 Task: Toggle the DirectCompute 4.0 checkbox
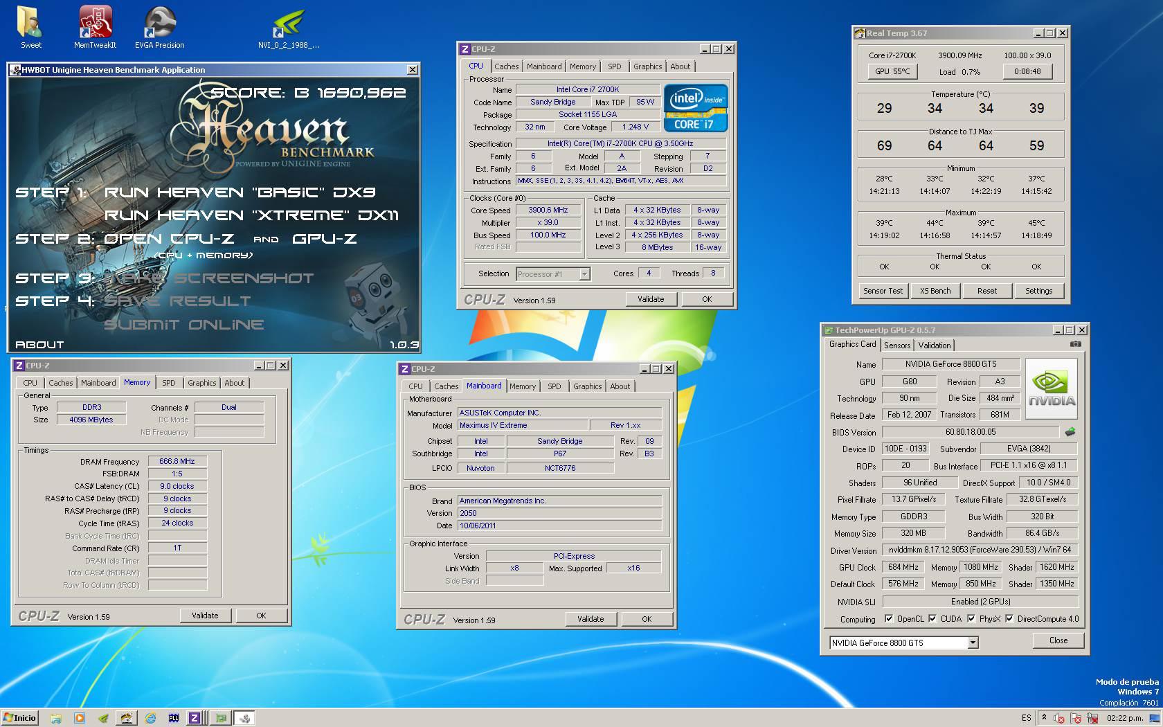1009,619
